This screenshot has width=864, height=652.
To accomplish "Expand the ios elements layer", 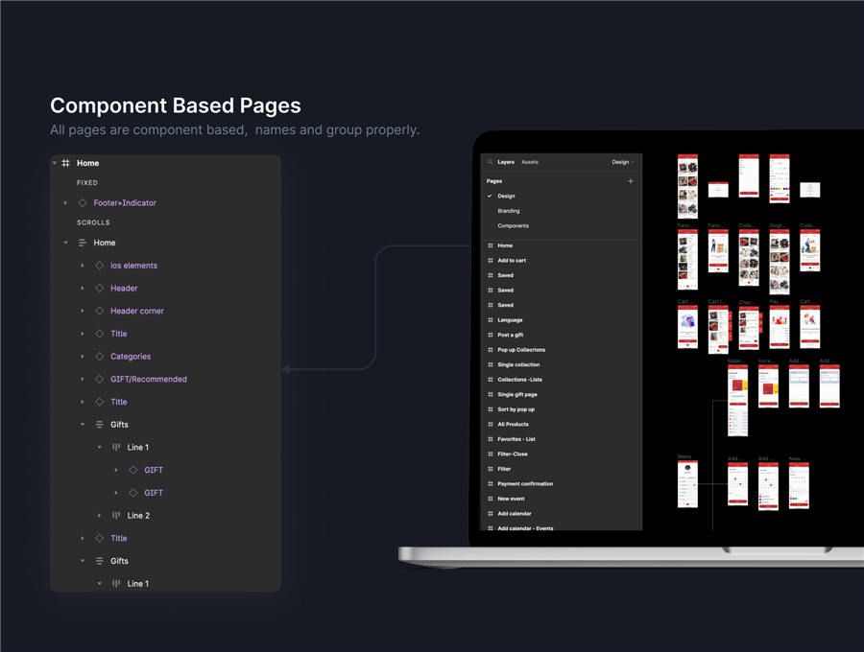I will (x=83, y=266).
